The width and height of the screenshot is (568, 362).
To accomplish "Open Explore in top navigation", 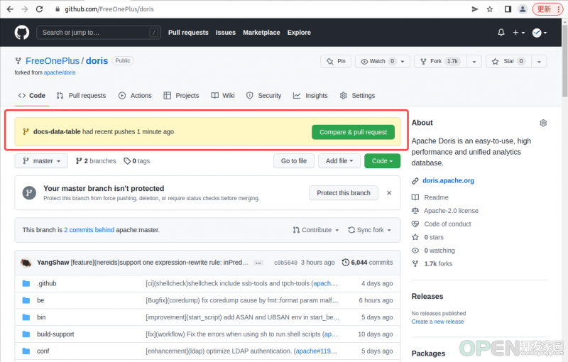I will point(299,33).
